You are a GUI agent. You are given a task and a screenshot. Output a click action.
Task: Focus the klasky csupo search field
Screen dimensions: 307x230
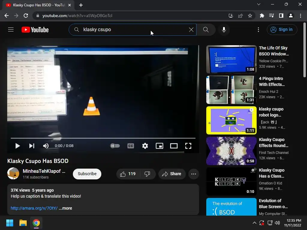(132, 30)
